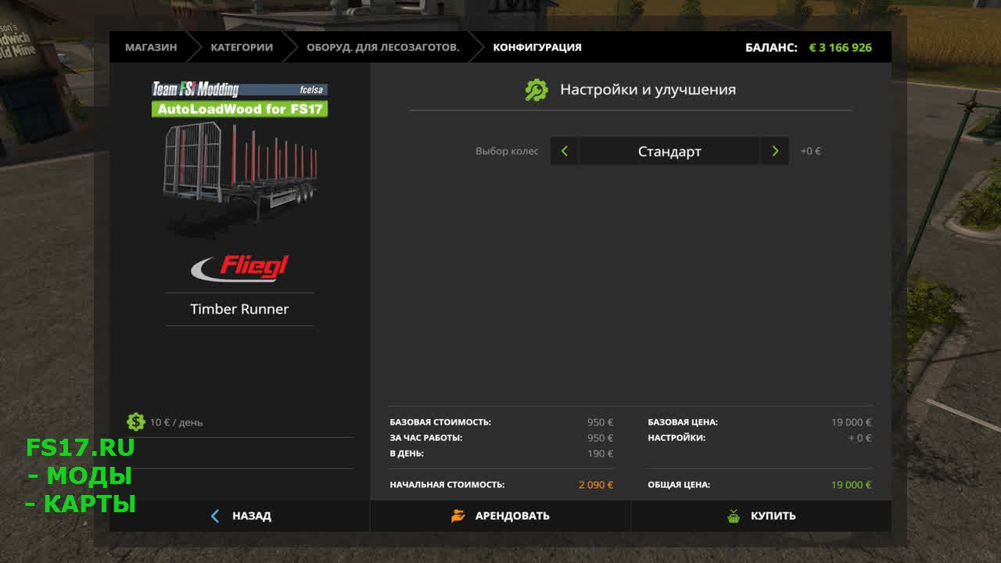Click the orange 2 090 € value
This screenshot has height=563, width=1001.
(596, 485)
